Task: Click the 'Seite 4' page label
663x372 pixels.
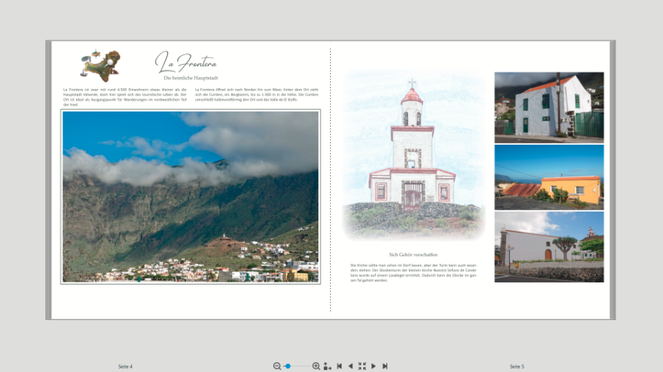Action: (x=125, y=367)
